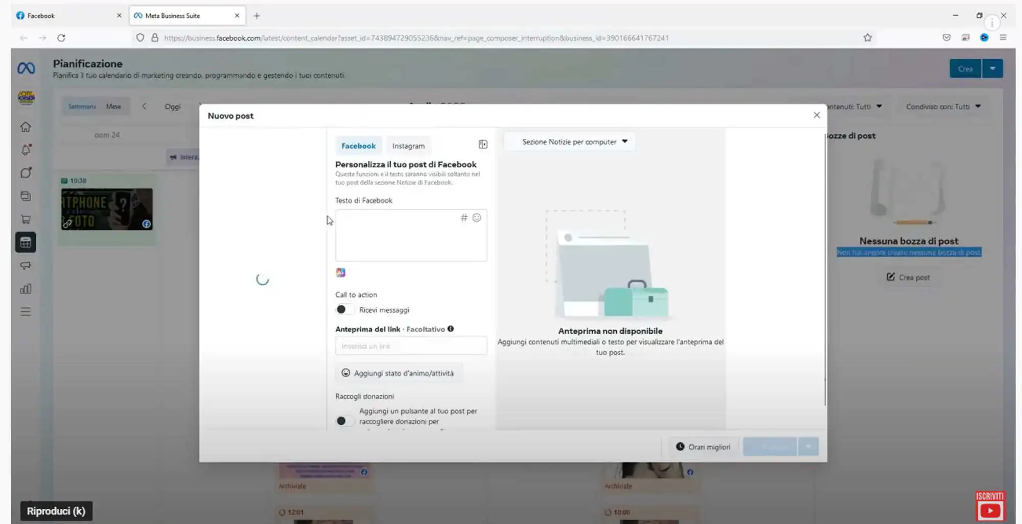
Task: Bookmark this page with star icon
Action: pyautogui.click(x=868, y=38)
